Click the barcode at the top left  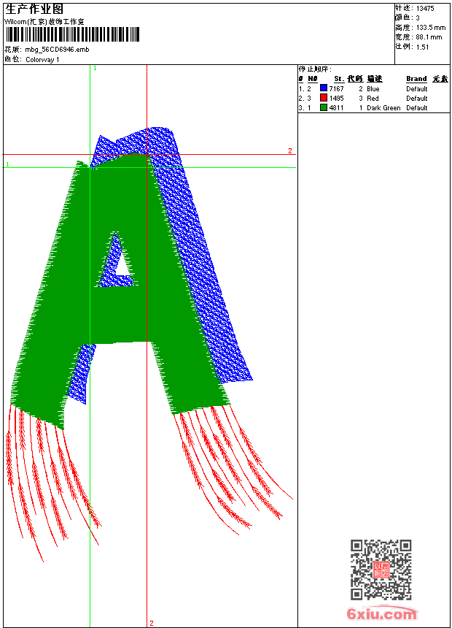click(x=71, y=35)
